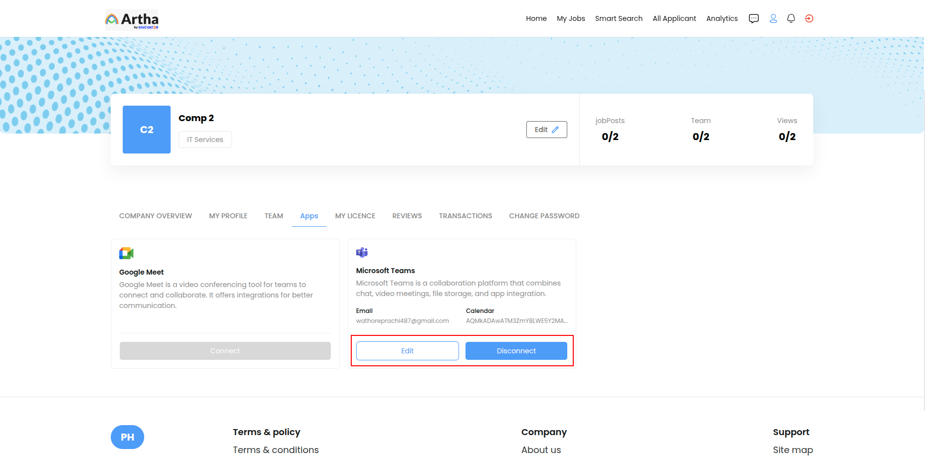Navigate to Analytics page
This screenshot has width=925, height=462.
721,18
